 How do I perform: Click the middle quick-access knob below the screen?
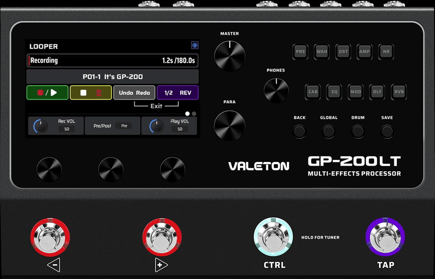point(111,170)
